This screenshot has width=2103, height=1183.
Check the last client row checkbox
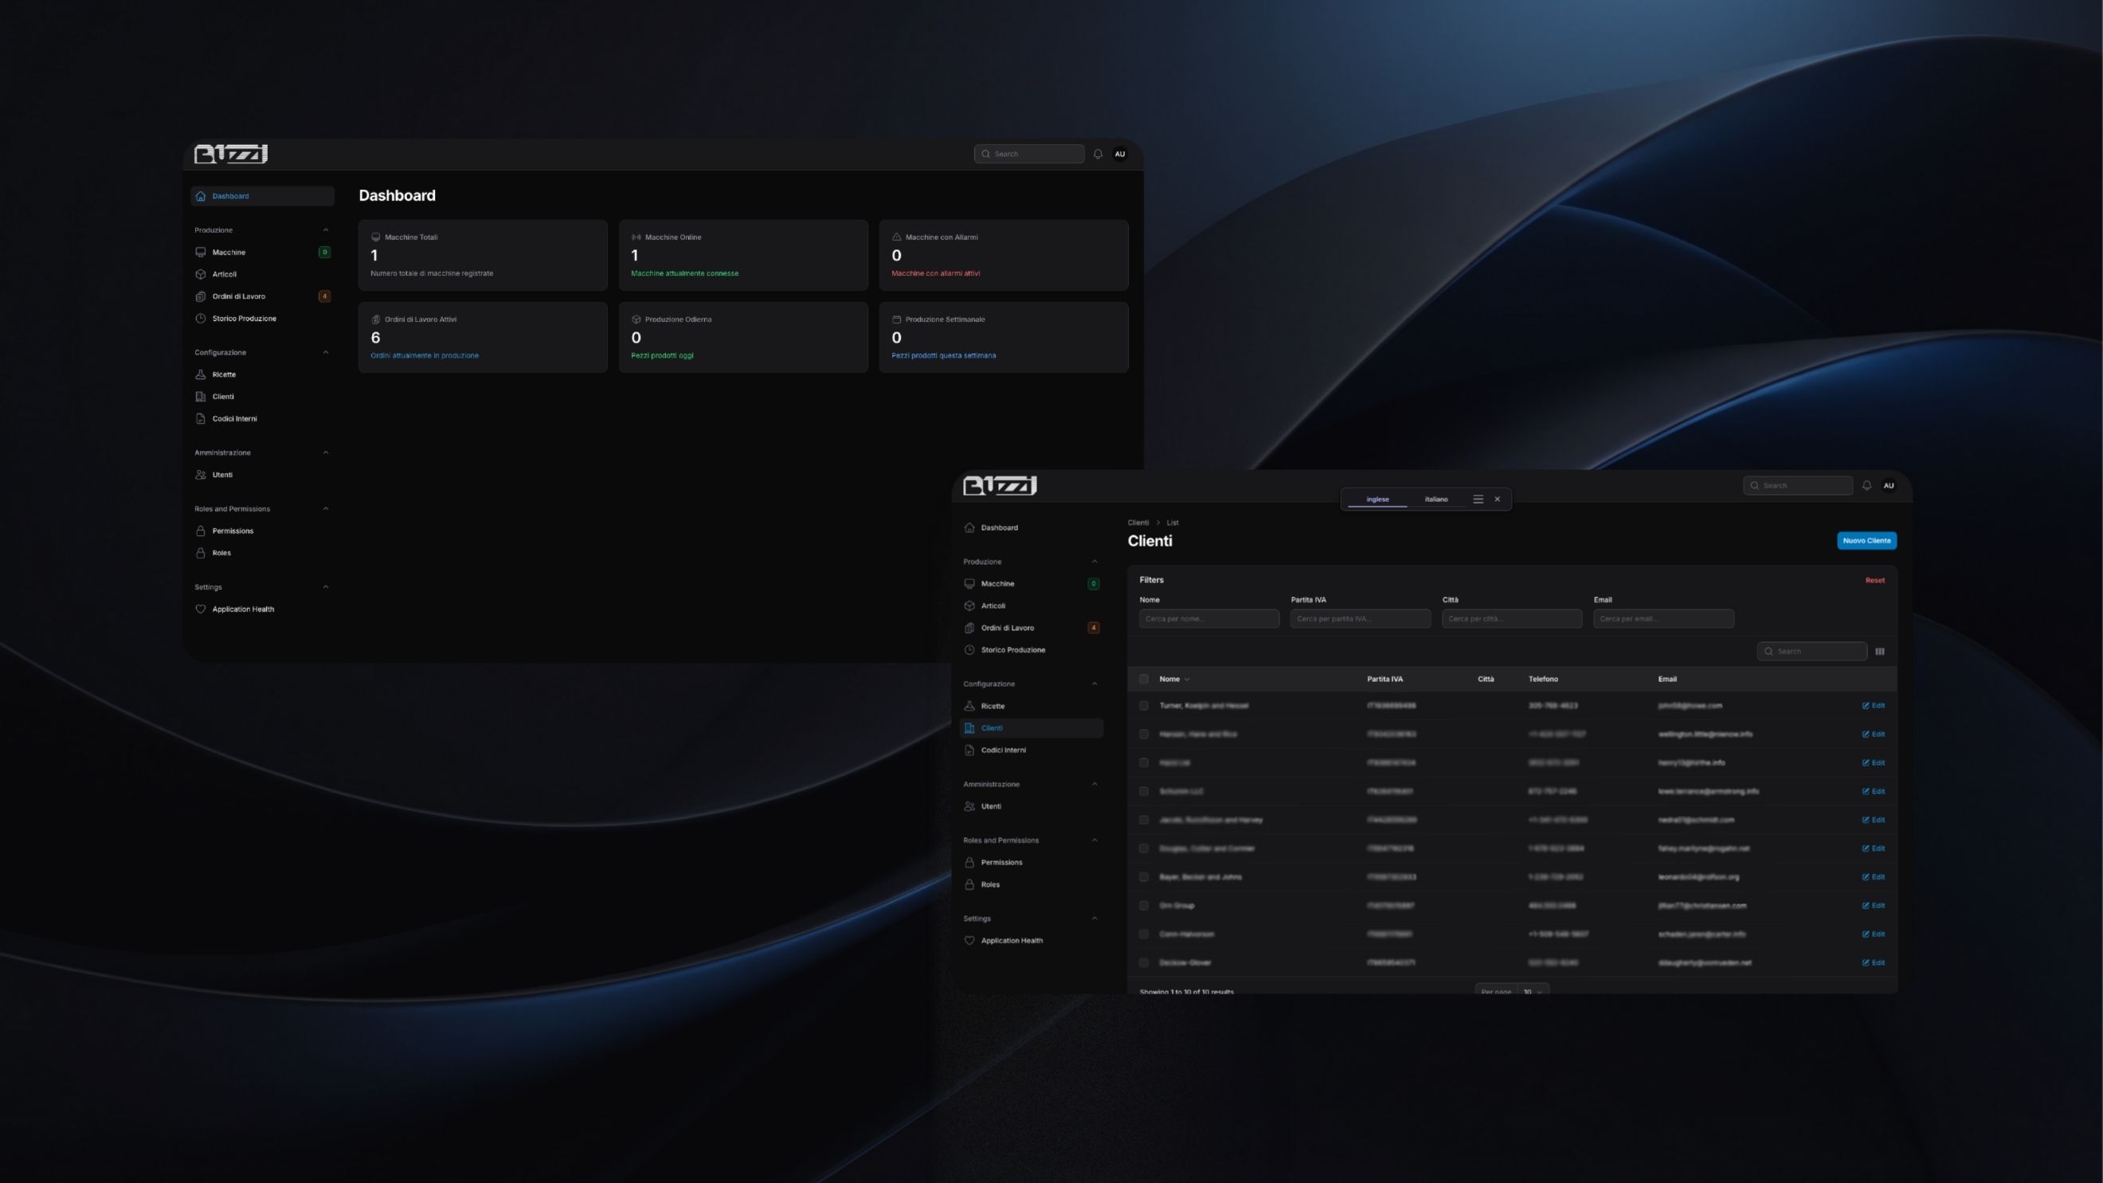pos(1144,962)
